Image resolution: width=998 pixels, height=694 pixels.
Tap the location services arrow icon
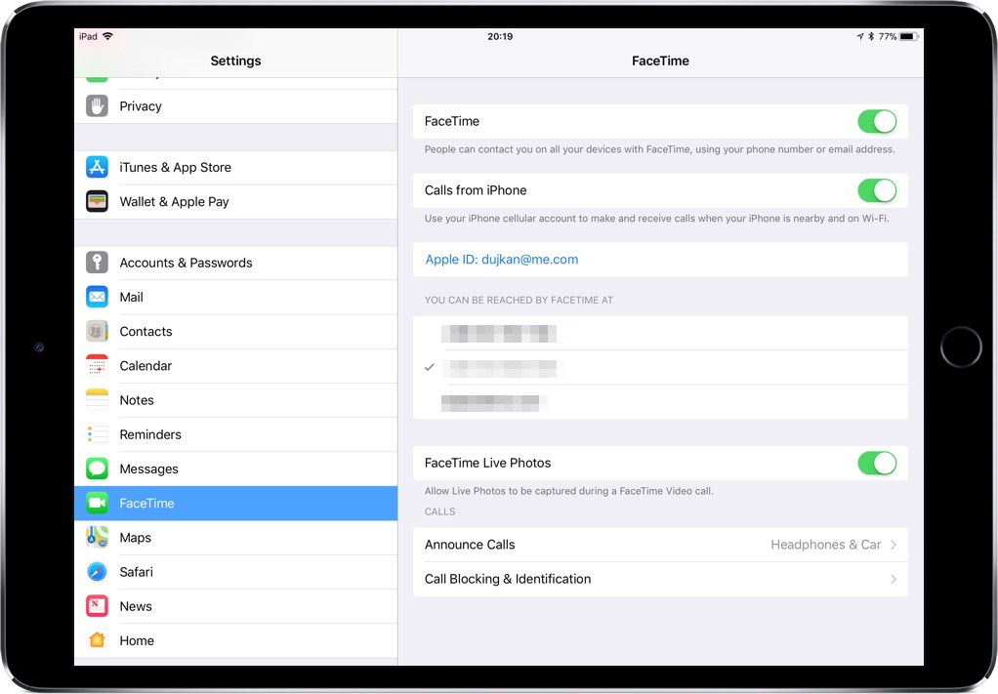pos(860,37)
